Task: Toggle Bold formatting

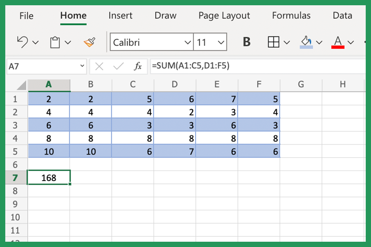Action: [x=246, y=42]
